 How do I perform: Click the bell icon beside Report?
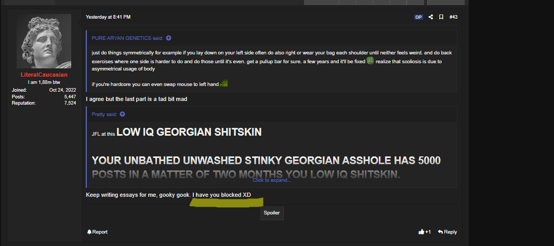click(x=89, y=232)
